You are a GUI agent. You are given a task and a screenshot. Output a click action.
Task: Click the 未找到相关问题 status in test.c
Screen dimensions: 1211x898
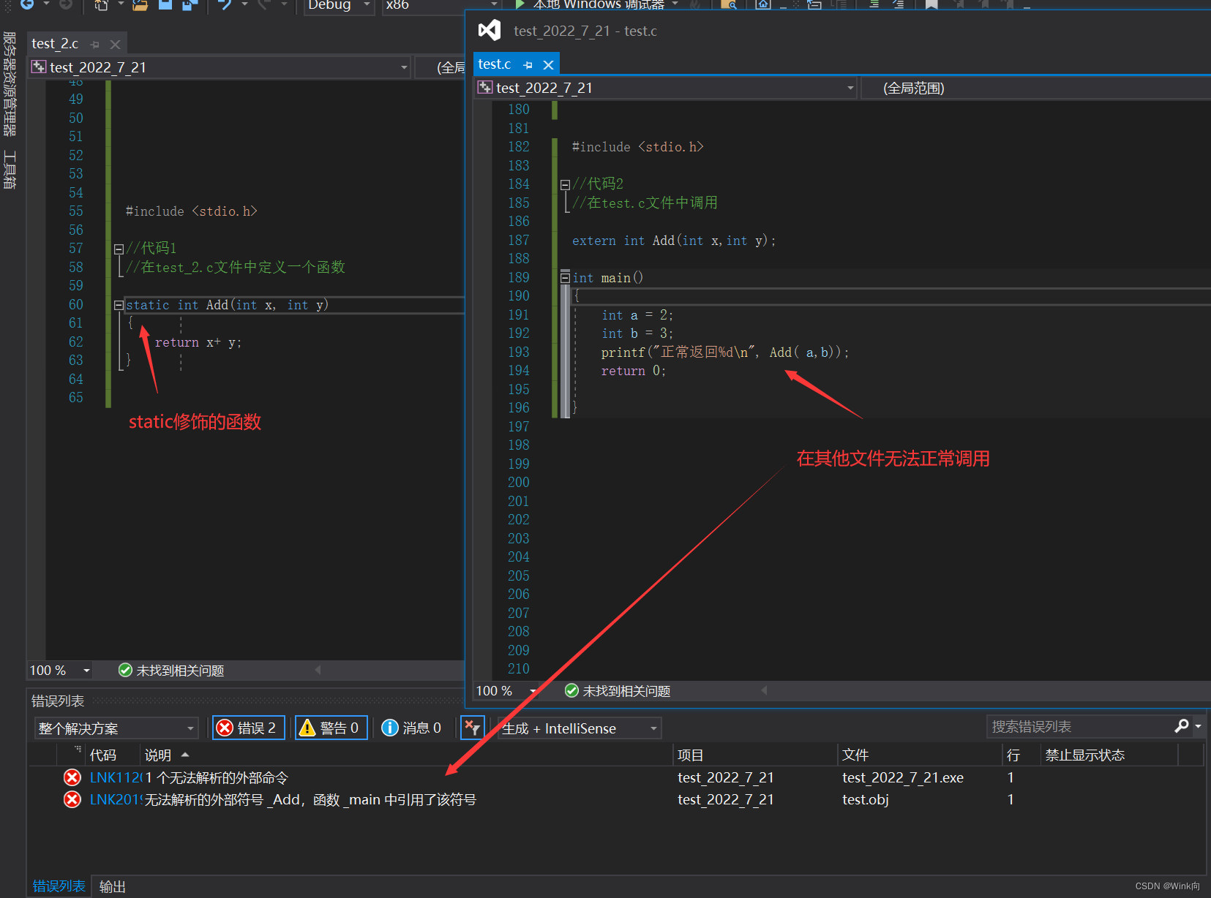tap(626, 691)
